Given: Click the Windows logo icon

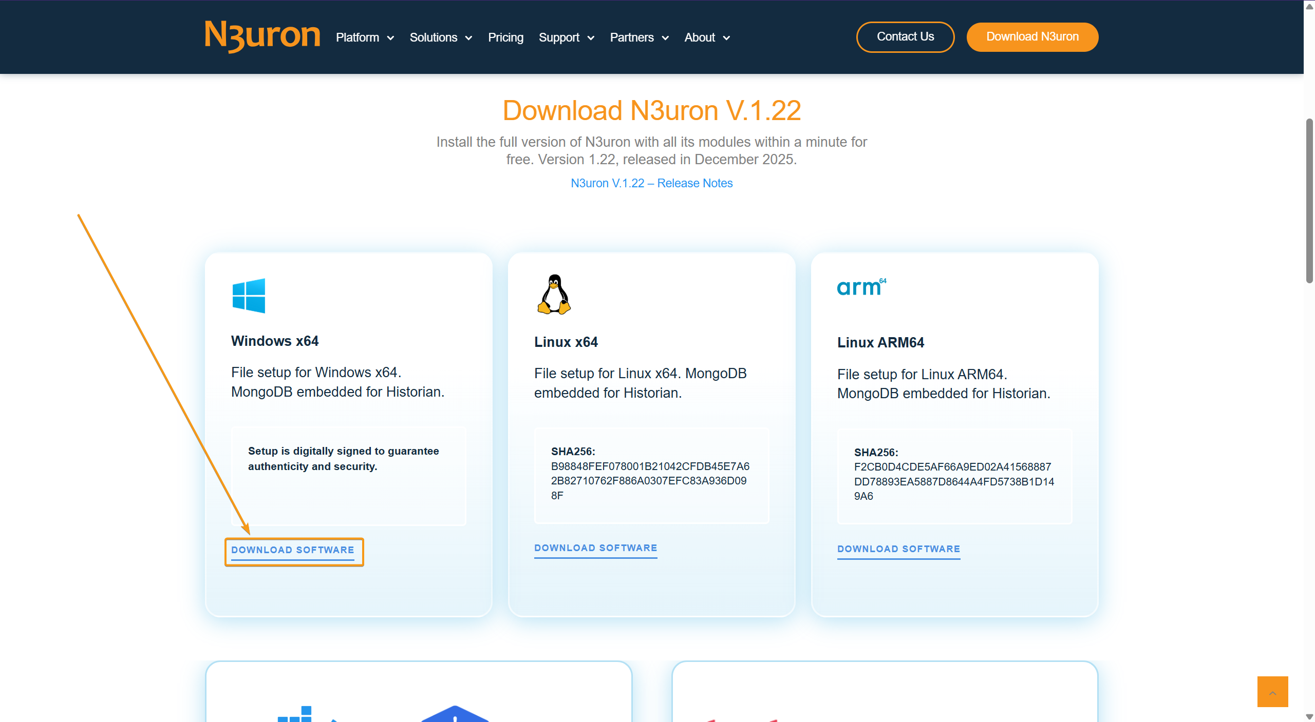Looking at the screenshot, I should pyautogui.click(x=249, y=296).
